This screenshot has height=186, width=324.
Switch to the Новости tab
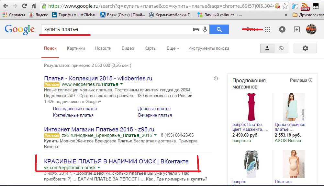point(103,48)
